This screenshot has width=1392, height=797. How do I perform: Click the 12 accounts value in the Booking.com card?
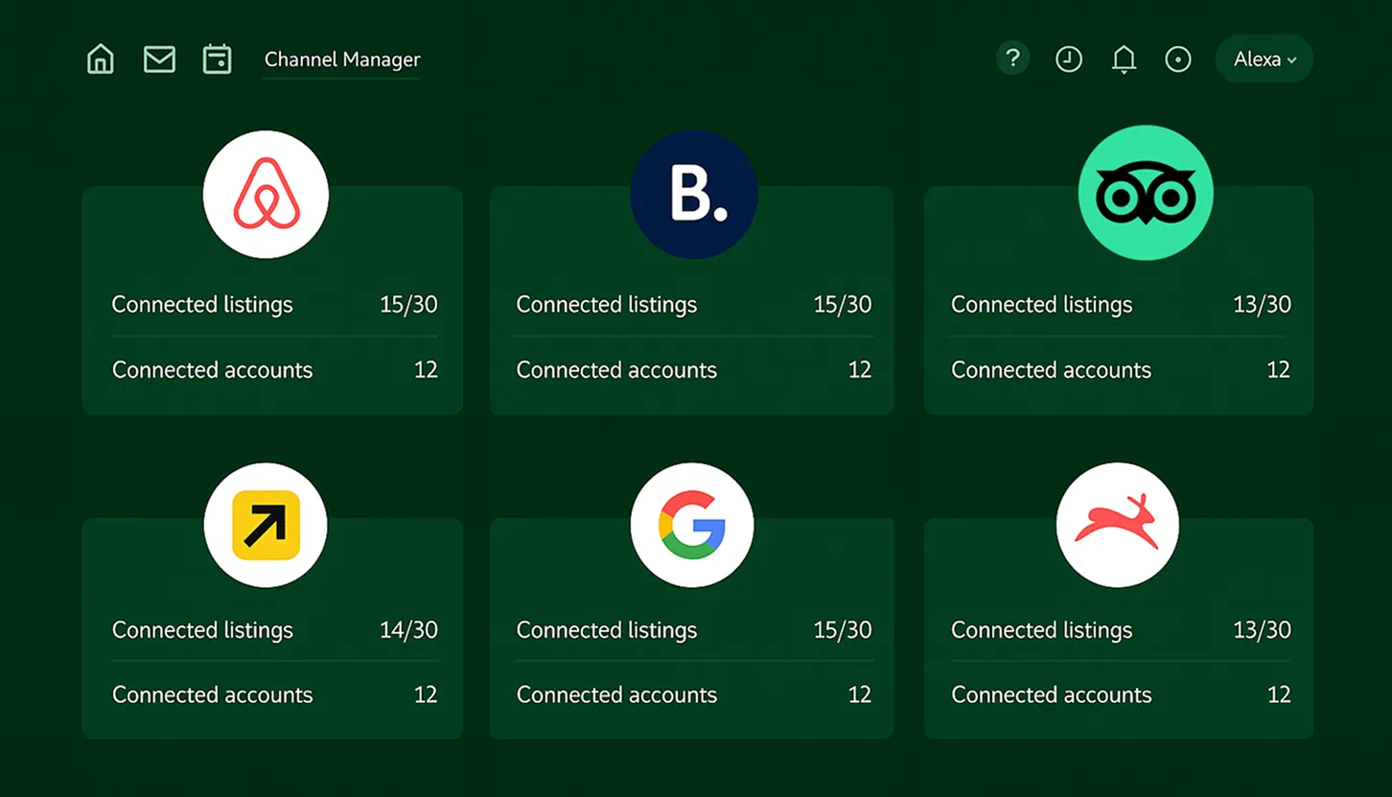(x=860, y=370)
